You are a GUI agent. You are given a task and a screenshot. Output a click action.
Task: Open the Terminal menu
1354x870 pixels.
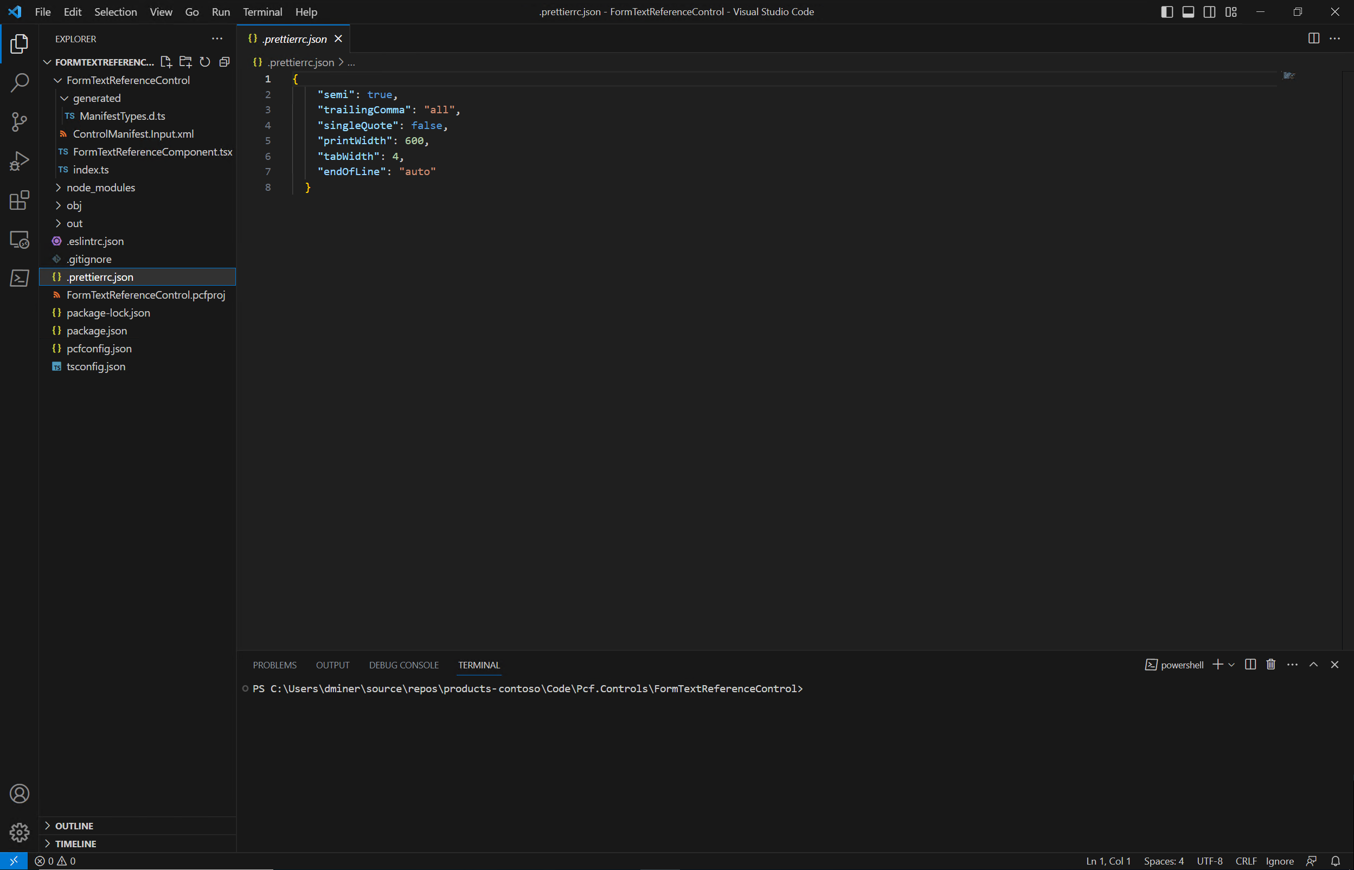(262, 12)
